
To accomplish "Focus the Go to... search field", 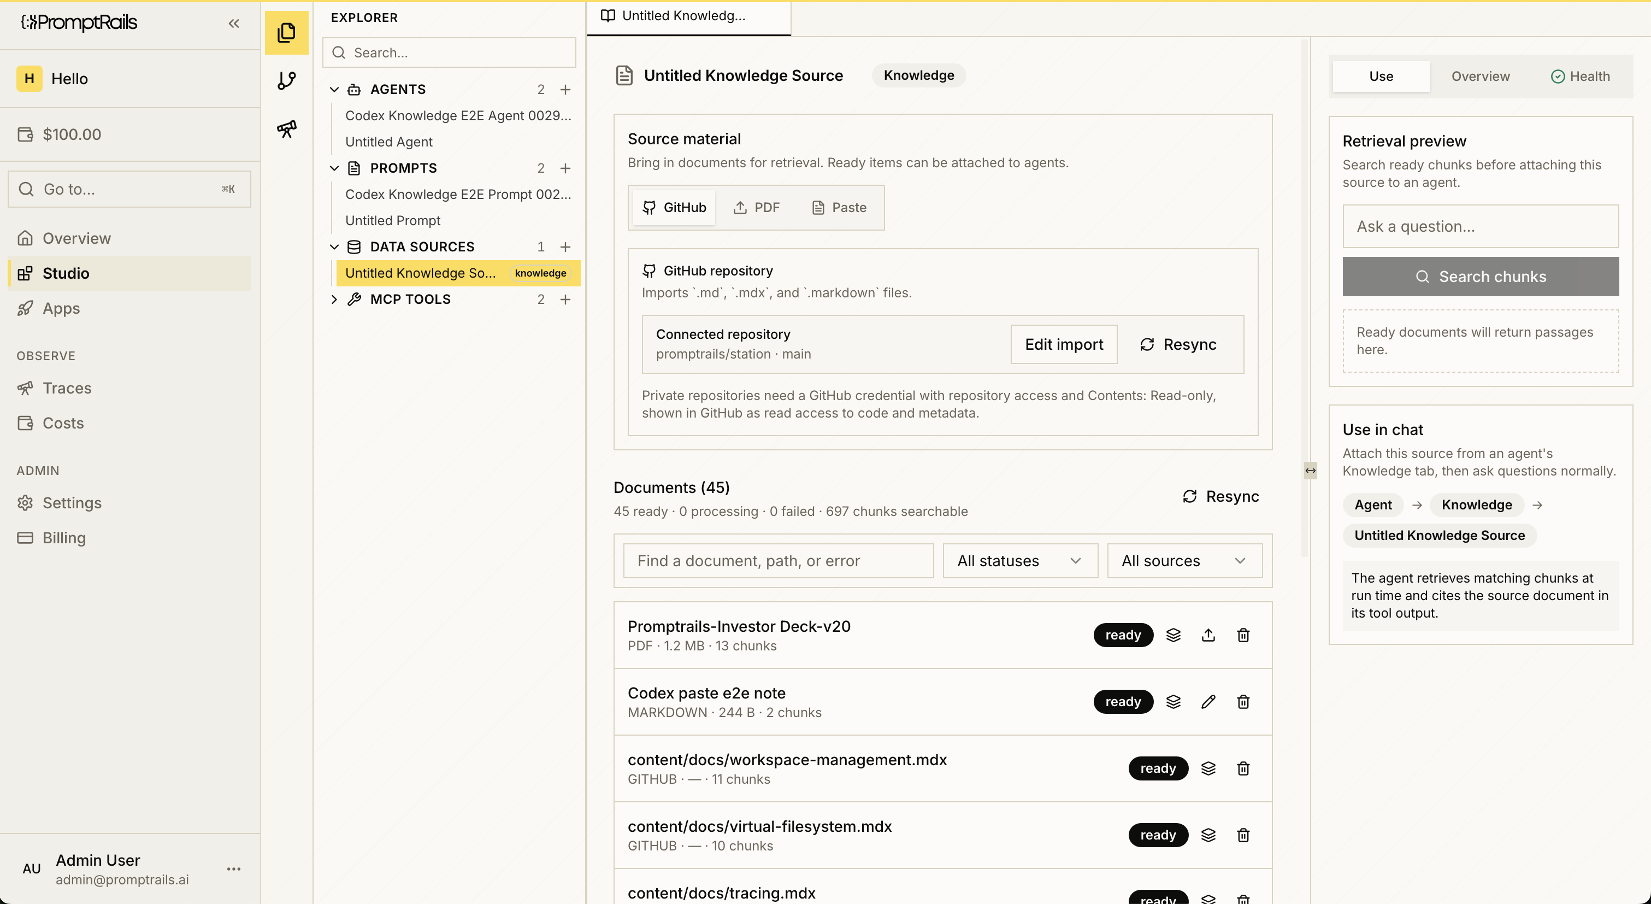I will (x=129, y=189).
